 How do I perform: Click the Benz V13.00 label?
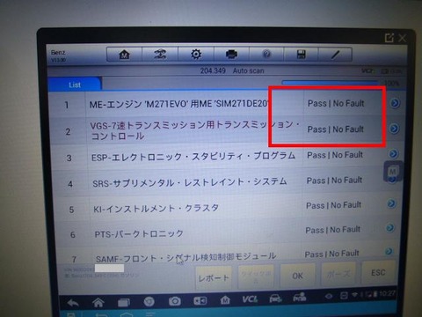click(x=58, y=55)
